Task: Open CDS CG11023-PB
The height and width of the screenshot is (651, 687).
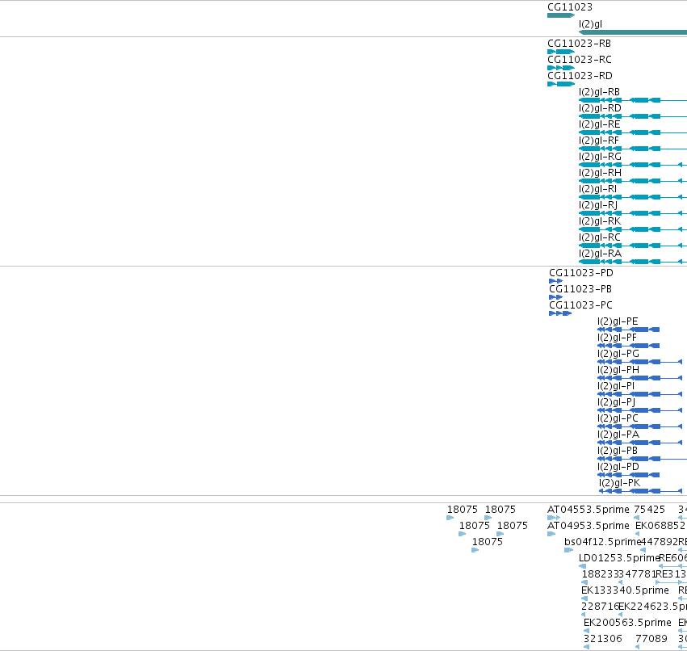Action: [556, 297]
